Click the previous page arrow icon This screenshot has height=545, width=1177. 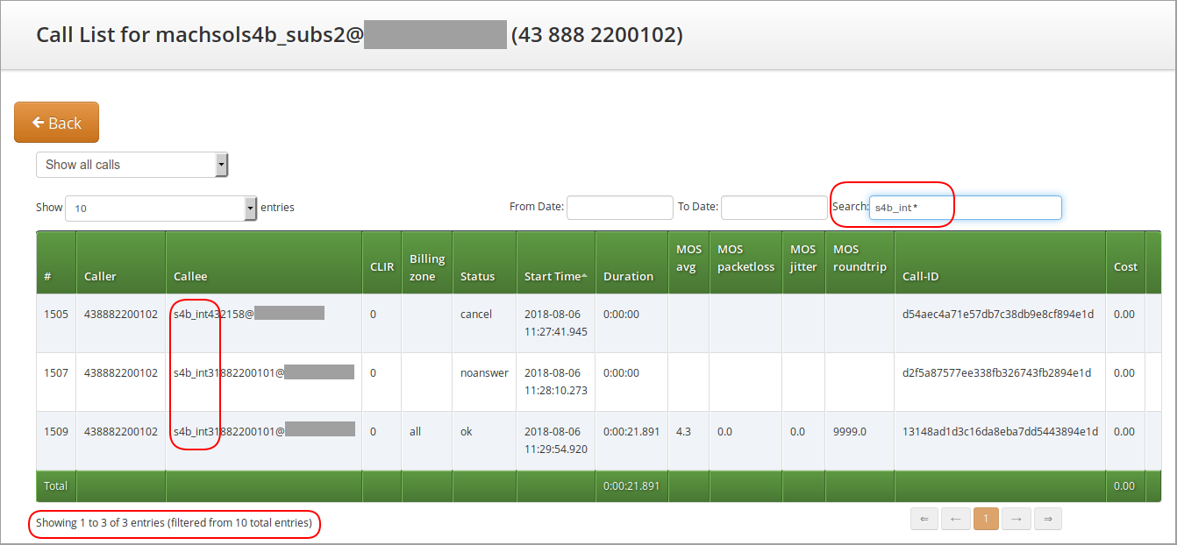coord(955,519)
